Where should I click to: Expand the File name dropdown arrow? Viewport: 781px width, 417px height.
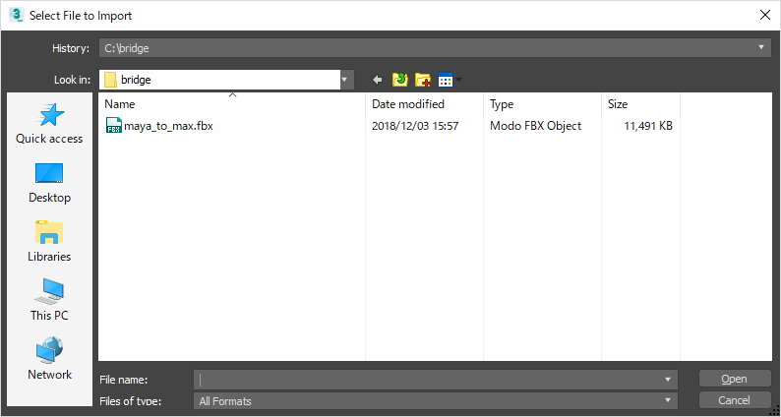point(669,379)
